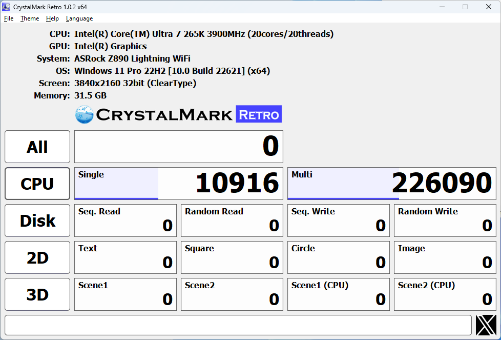Viewport: 501px width, 340px height.
Task: Click the All total score box
Action: [179, 147]
